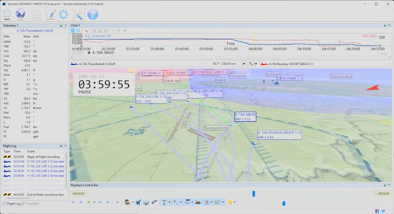Click the magic wand icon in Chart toolbar
394x214 pixels.
coord(86,30)
